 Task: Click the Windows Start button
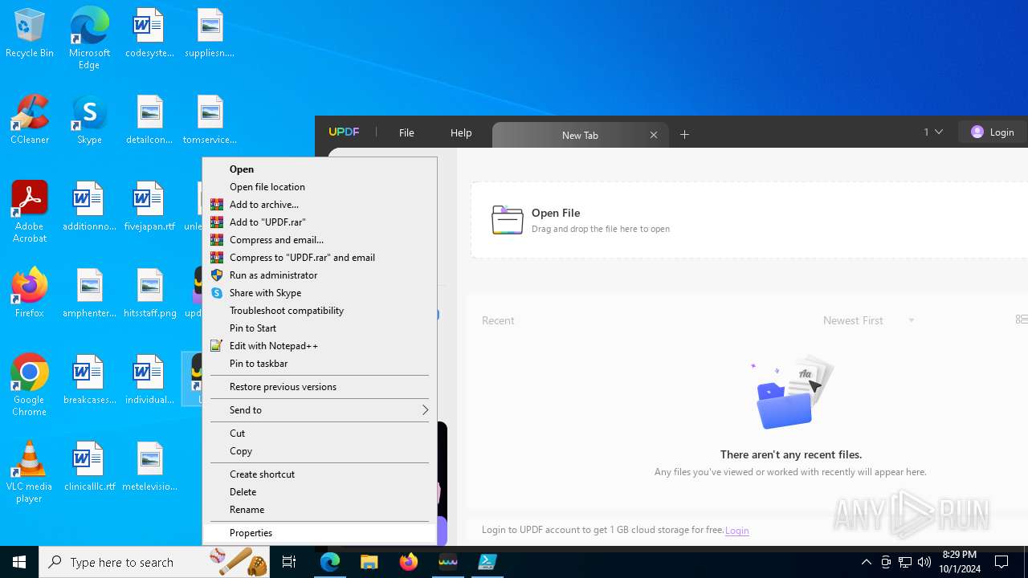pyautogui.click(x=19, y=562)
